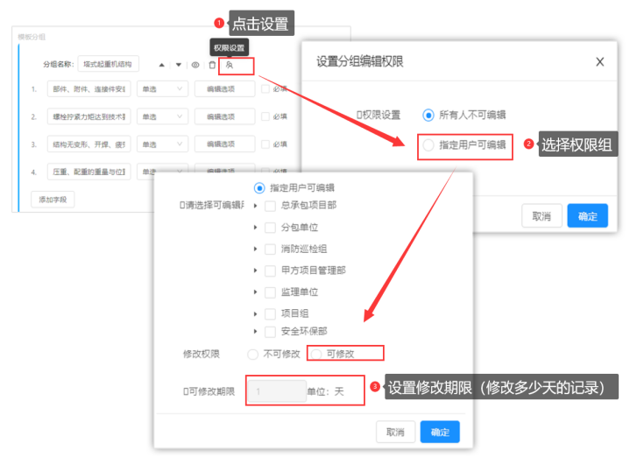Check the 必填 box for field 1
This screenshot has width=630, height=457.
pyautogui.click(x=265, y=89)
